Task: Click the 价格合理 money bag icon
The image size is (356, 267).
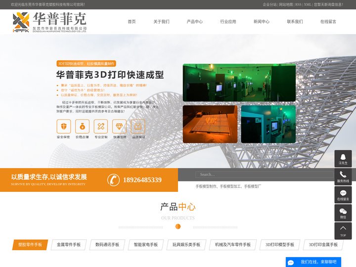Action: coord(83,126)
